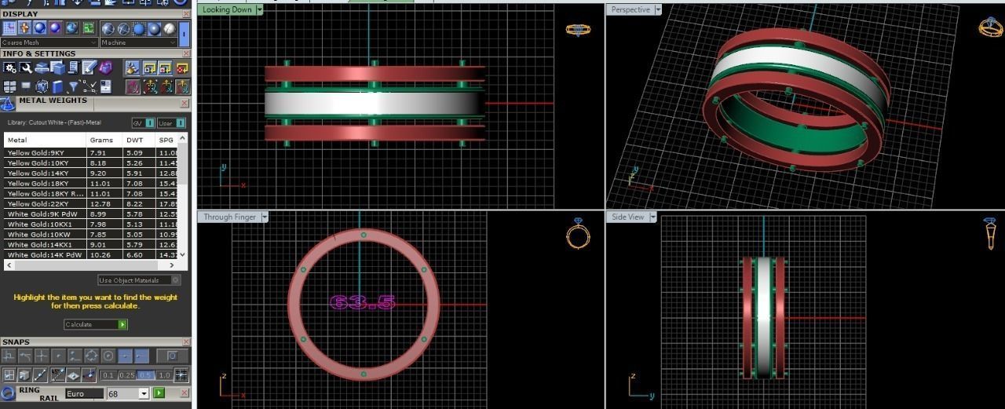Toggle the cross-shaped intersection snap
Image resolution: width=1005 pixels, height=409 pixels.
pos(41,356)
